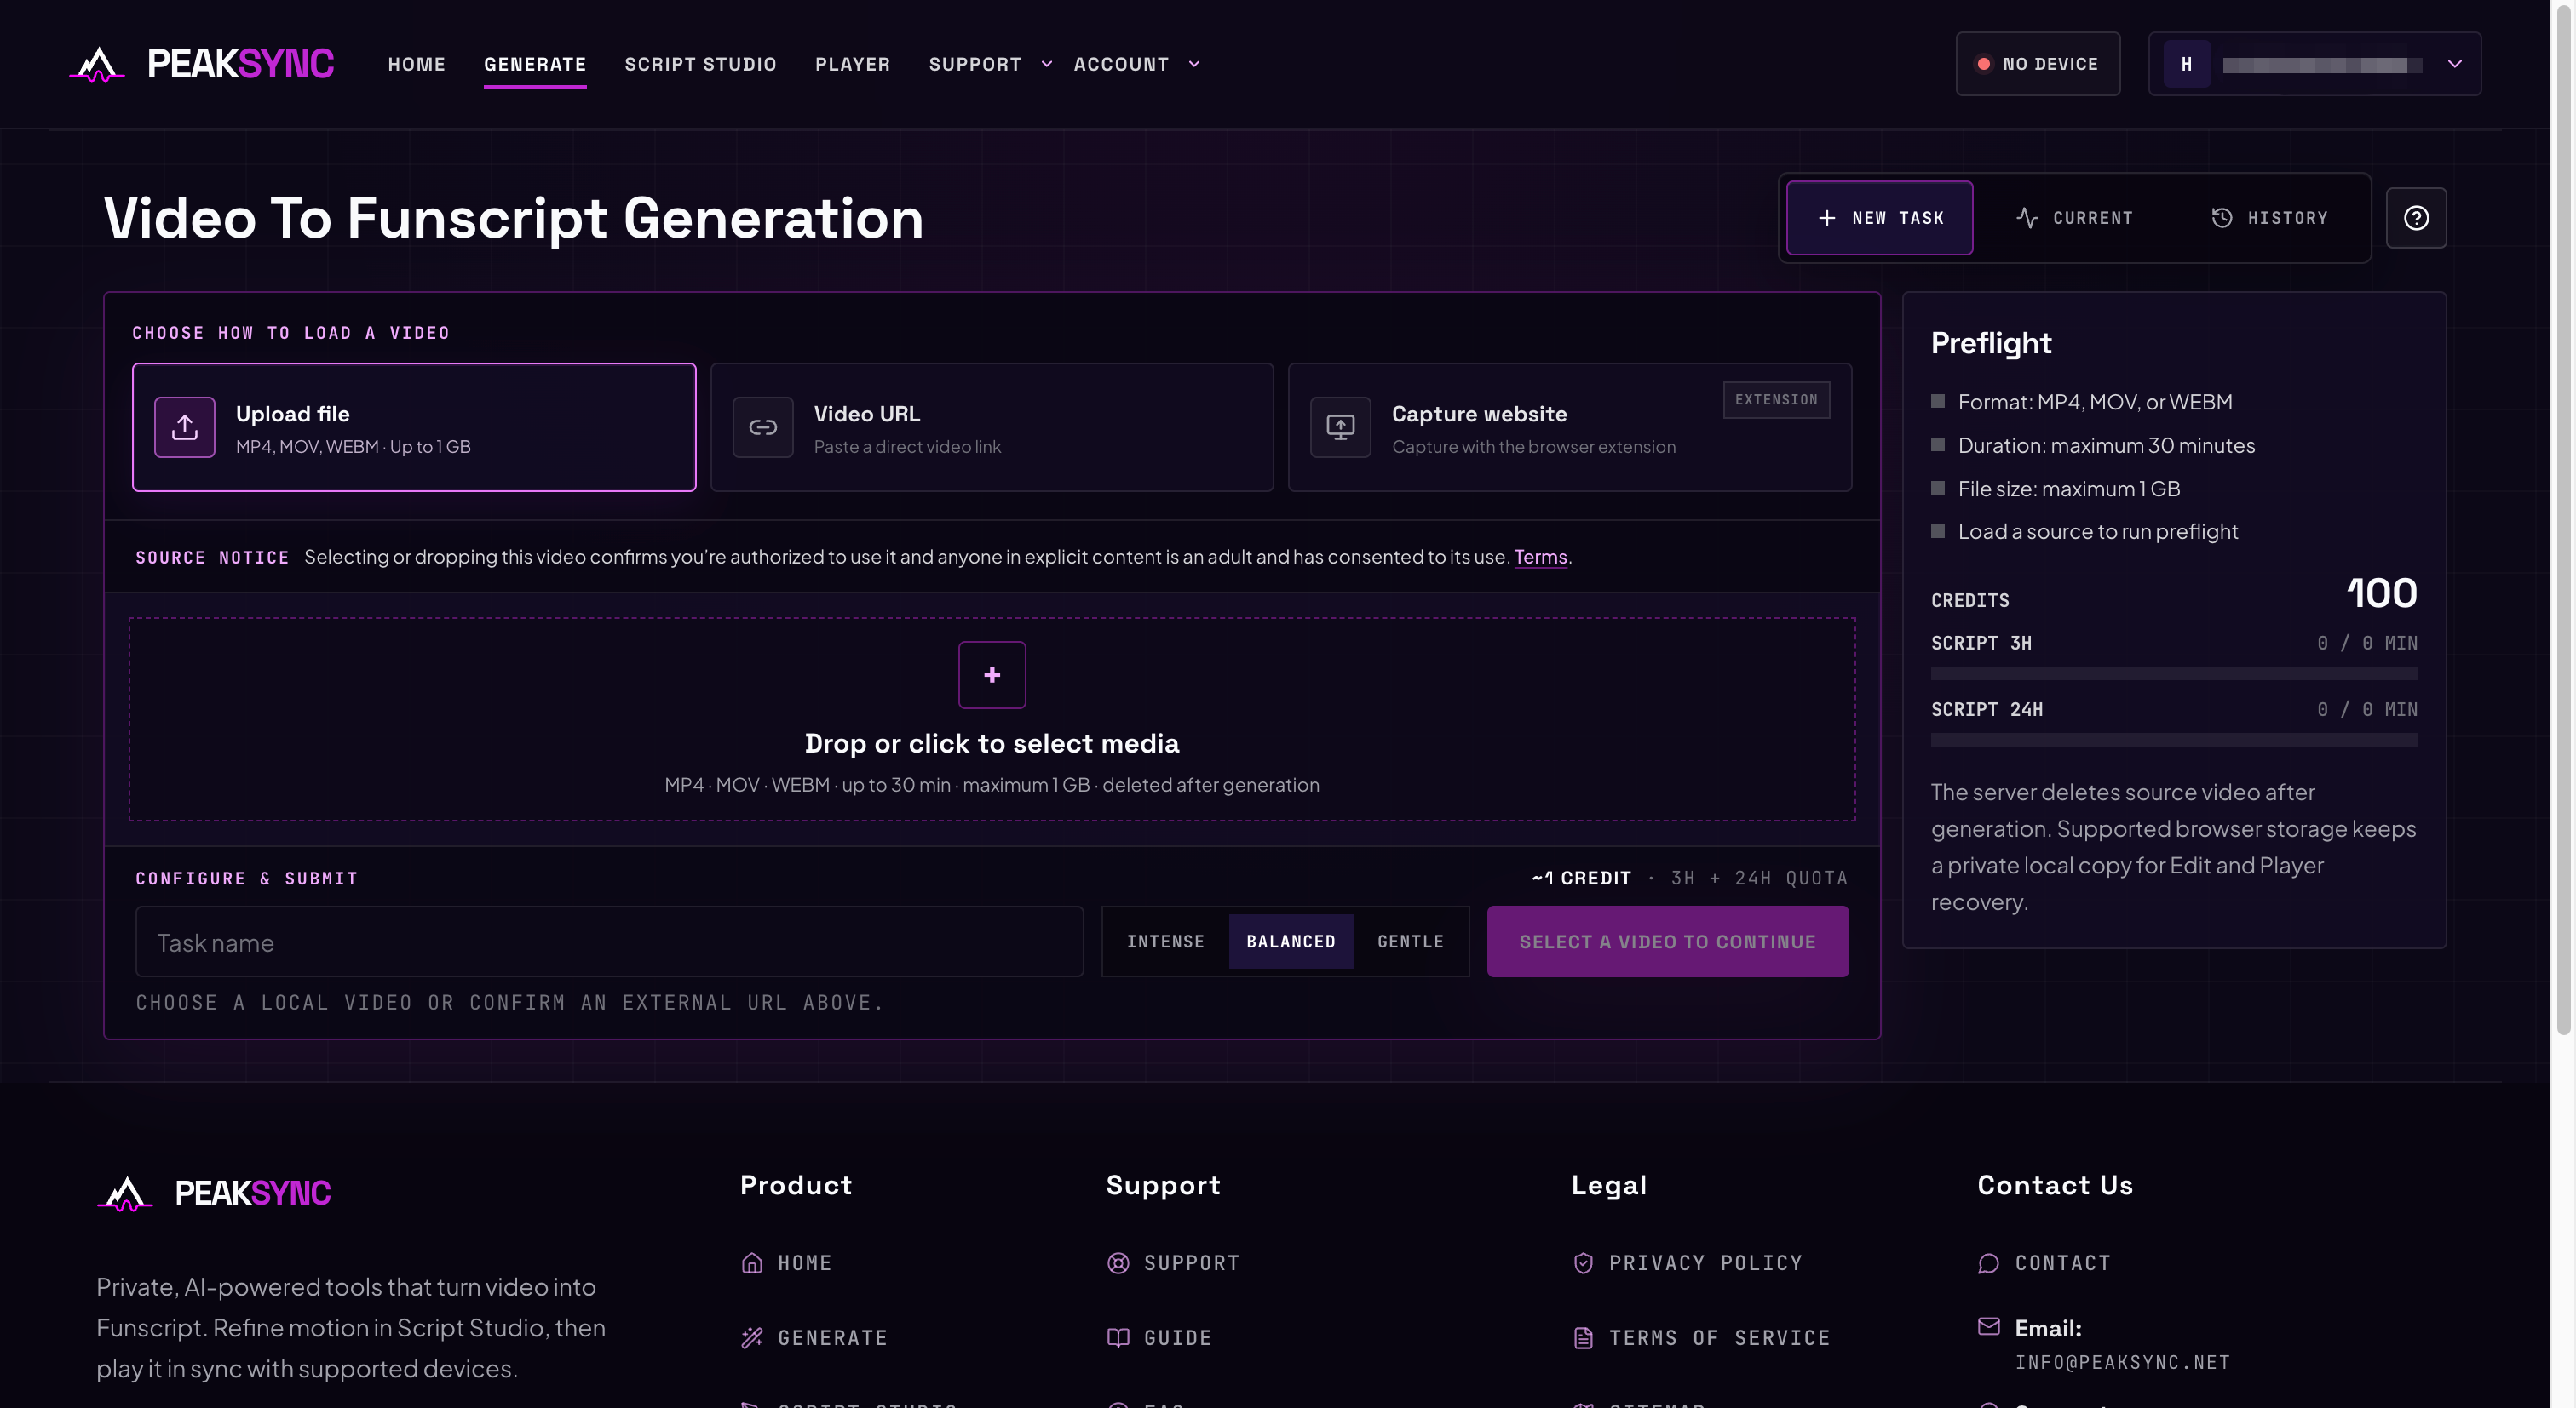Open Generate in the top navigation
The height and width of the screenshot is (1408, 2576).
coord(535,64)
